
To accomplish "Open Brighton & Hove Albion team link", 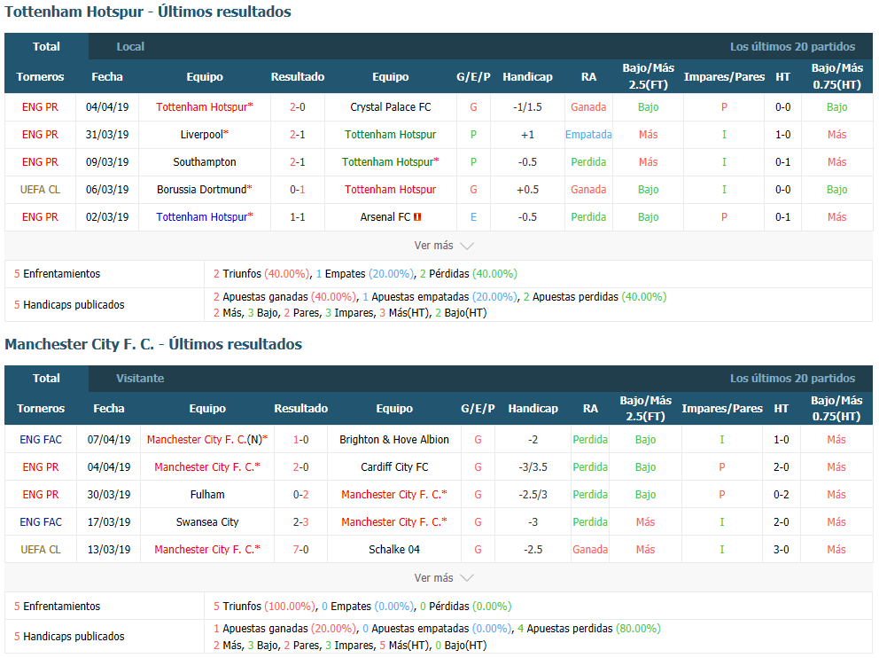I will [394, 440].
